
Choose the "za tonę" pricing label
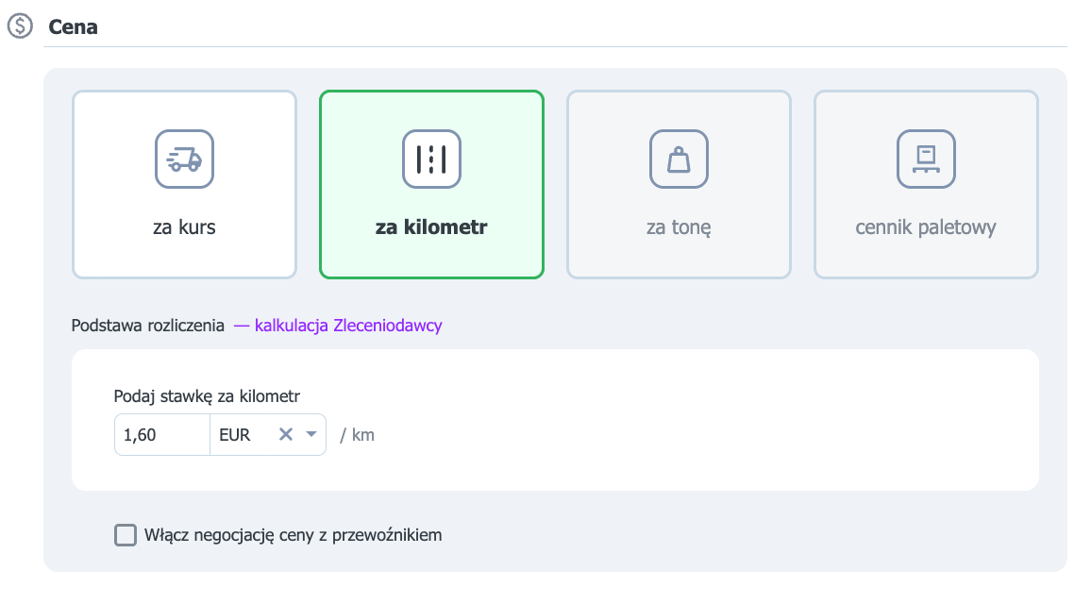[x=680, y=228]
